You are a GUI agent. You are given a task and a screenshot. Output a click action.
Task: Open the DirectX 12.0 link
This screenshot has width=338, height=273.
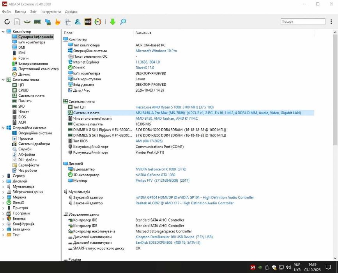coord(145,68)
